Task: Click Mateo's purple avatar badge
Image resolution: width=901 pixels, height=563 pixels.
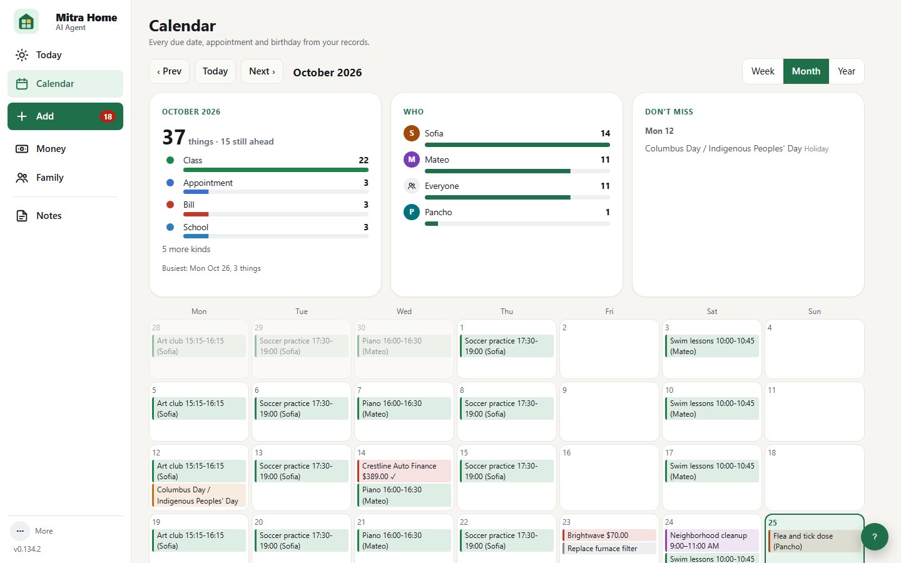Action: (412, 160)
